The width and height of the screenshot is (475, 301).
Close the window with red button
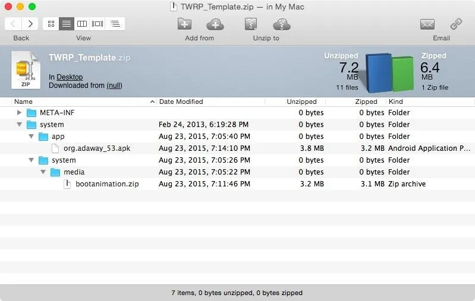[x=8, y=7]
